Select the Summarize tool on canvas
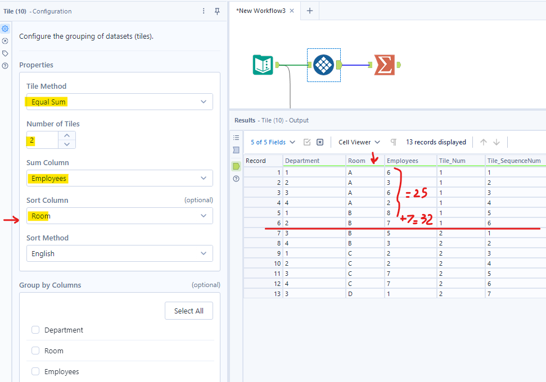The height and width of the screenshot is (382, 546). coord(385,65)
